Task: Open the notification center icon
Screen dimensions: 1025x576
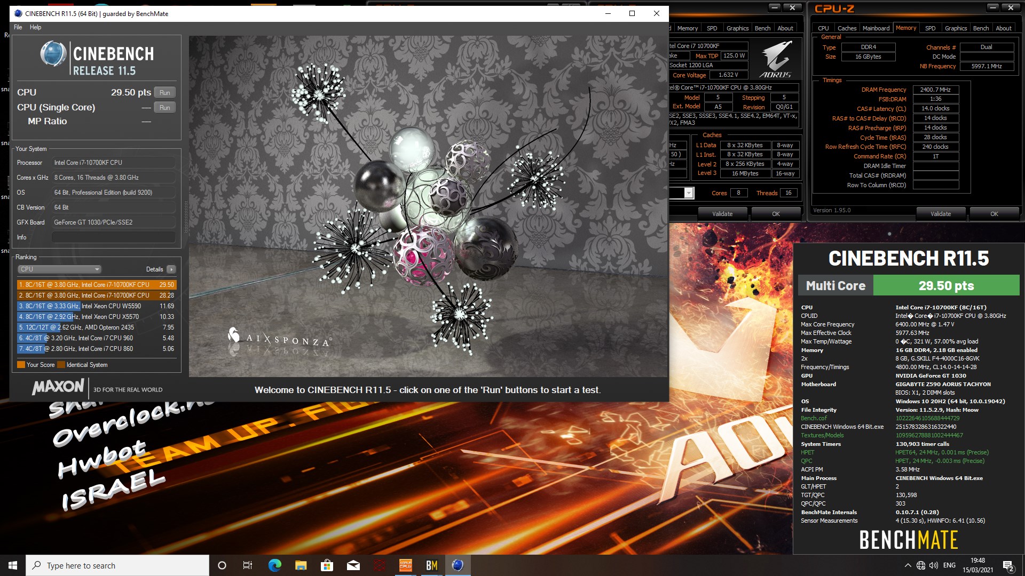Action: 1008,566
